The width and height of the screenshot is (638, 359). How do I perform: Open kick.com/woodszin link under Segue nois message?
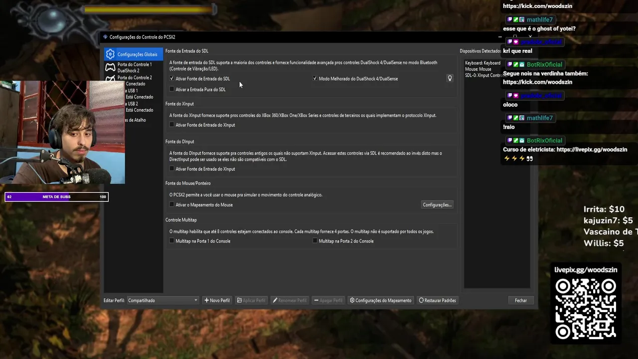537,82
